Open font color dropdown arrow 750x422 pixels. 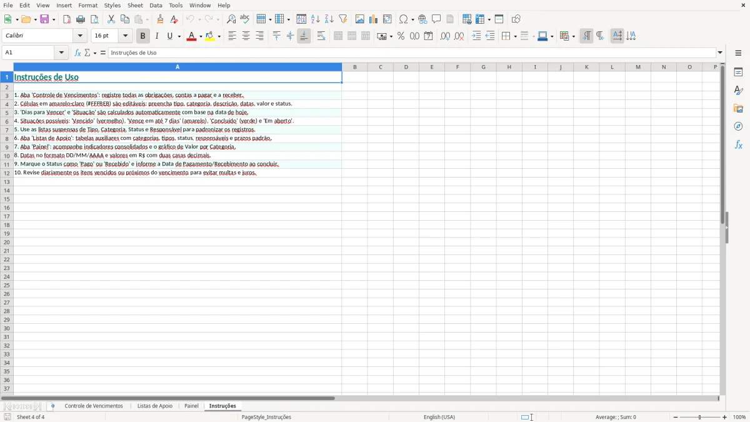click(201, 36)
